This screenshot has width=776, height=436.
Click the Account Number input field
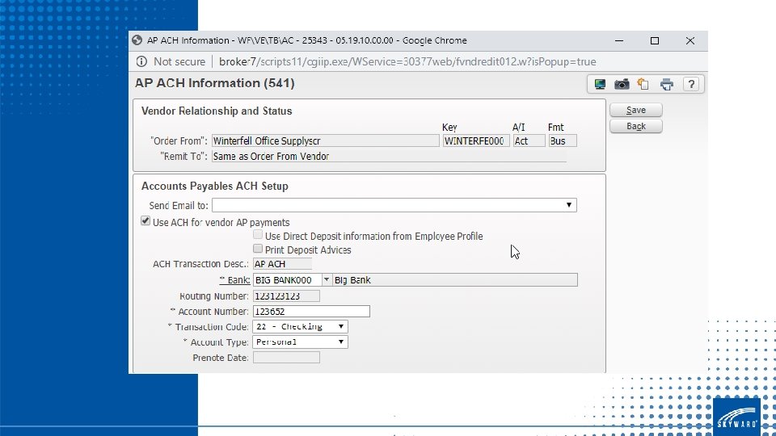[x=311, y=312]
